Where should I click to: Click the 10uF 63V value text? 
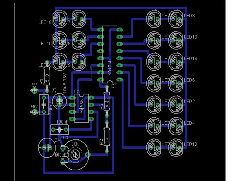tap(65, 83)
